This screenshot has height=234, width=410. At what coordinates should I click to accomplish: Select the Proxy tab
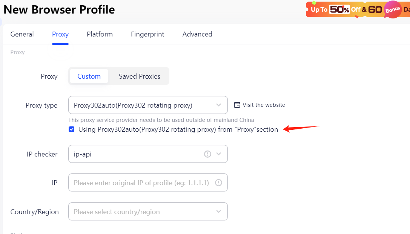pos(60,34)
